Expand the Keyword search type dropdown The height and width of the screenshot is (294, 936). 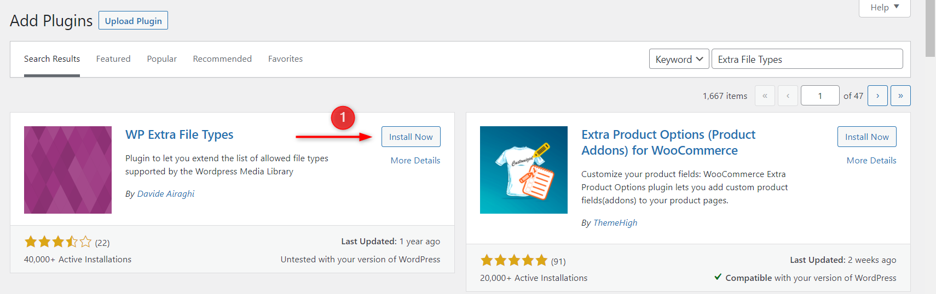(x=679, y=59)
